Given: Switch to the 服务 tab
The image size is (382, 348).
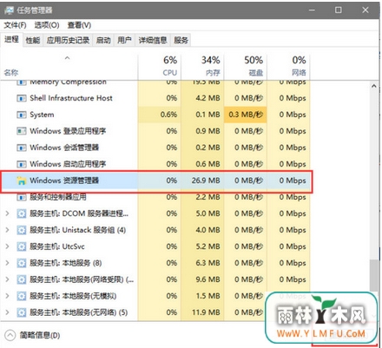Looking at the screenshot, I should (181, 40).
